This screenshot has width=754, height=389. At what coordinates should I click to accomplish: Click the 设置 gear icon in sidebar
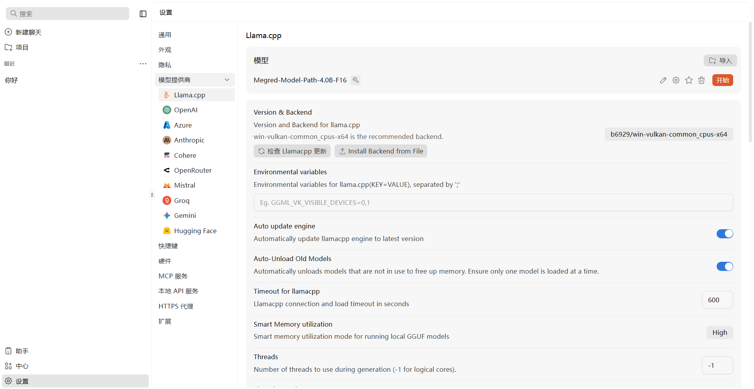(x=8, y=381)
